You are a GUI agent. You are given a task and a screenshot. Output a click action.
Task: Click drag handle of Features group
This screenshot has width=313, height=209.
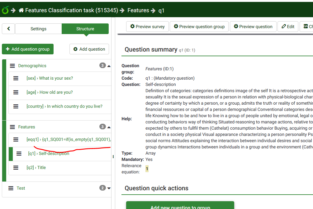[12, 127]
